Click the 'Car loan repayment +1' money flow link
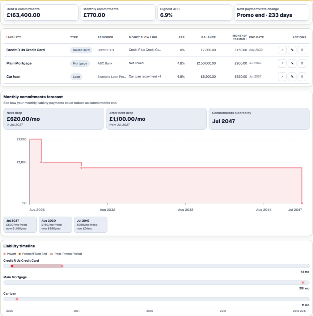Viewport: 313px width, 316px height. click(145, 77)
